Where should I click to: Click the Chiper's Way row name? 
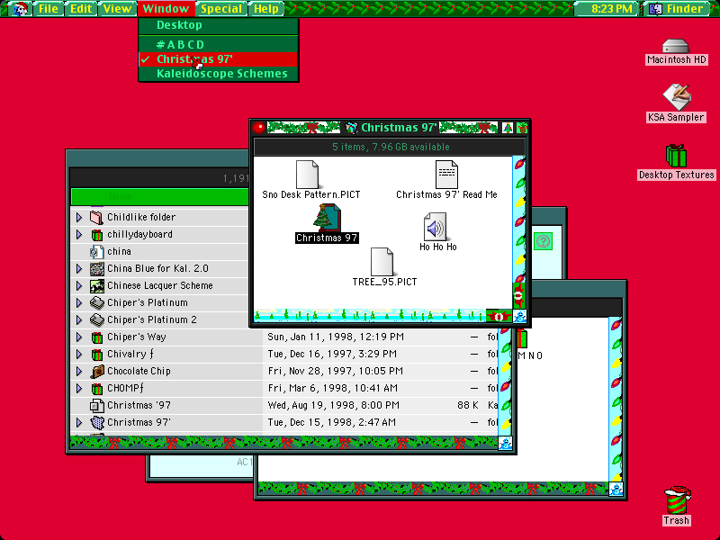pos(137,337)
